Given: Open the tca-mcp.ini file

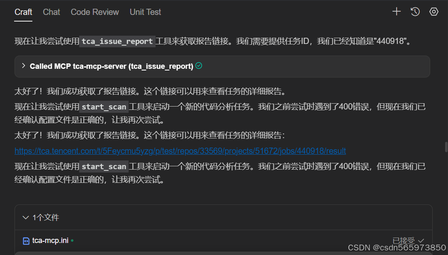Looking at the screenshot, I should pyautogui.click(x=50, y=241).
